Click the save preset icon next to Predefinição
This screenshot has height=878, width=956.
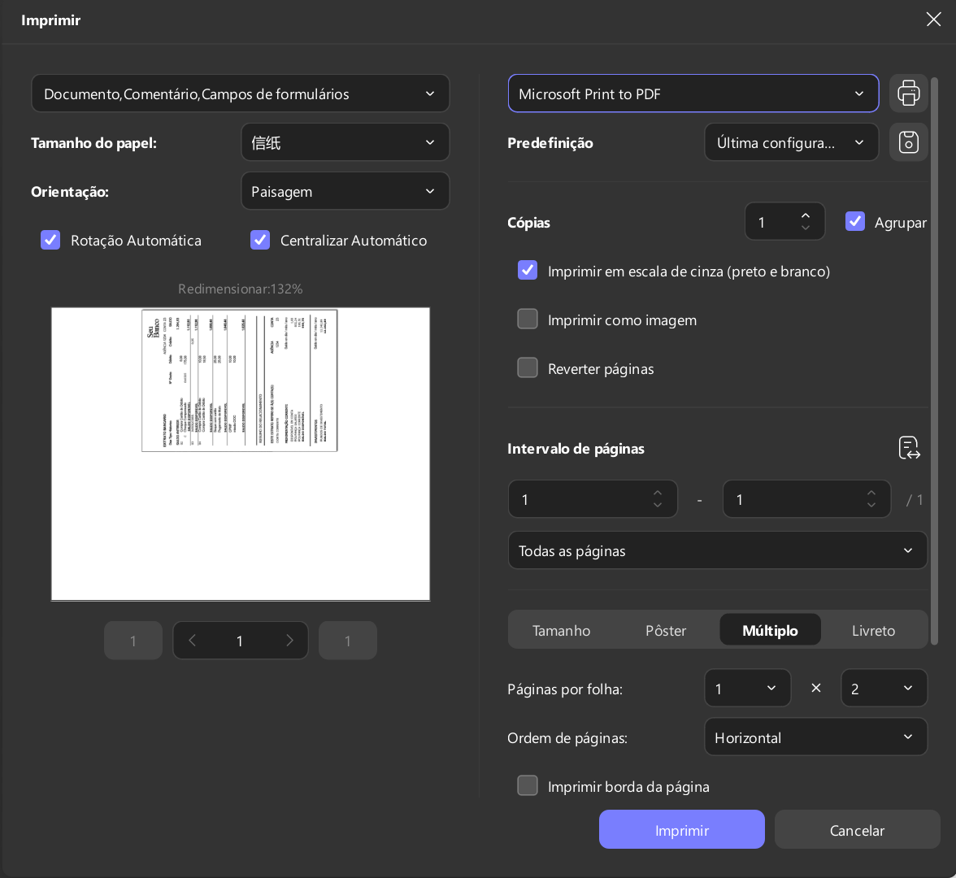(909, 142)
